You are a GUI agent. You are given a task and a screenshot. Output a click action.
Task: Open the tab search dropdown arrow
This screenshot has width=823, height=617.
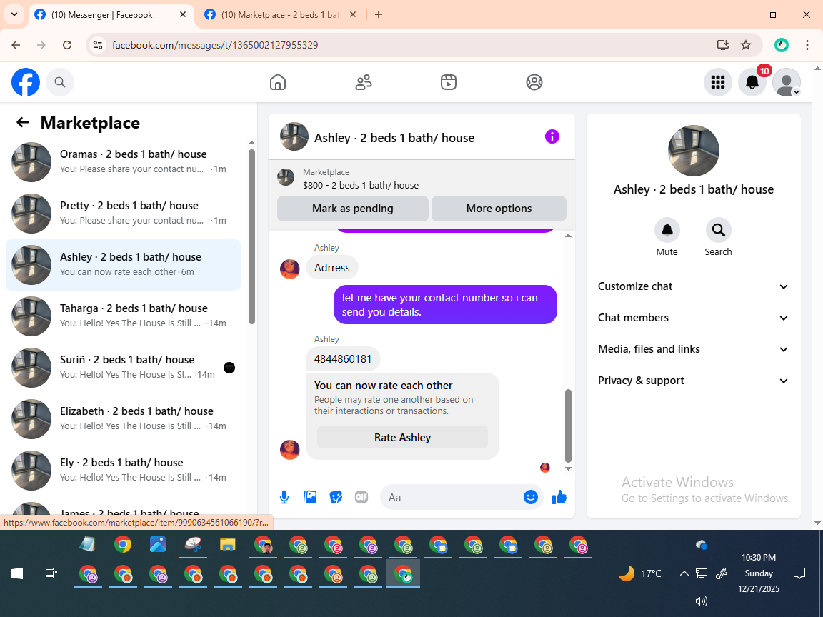pyautogui.click(x=14, y=15)
